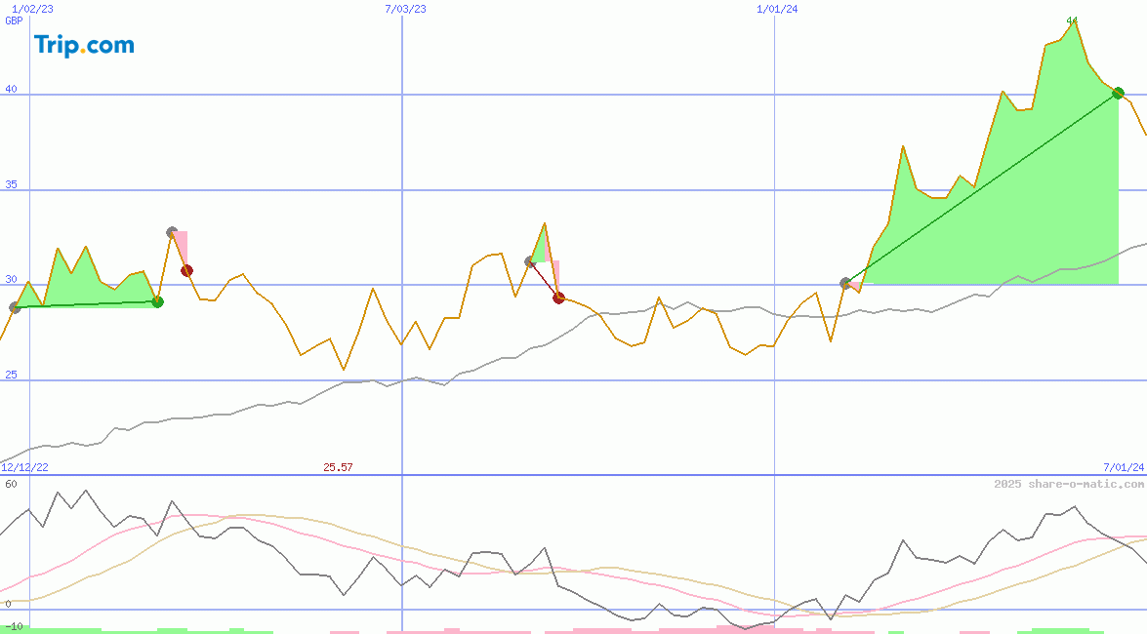
Task: Select the 7/03/23 date marker
Action: tap(403, 10)
